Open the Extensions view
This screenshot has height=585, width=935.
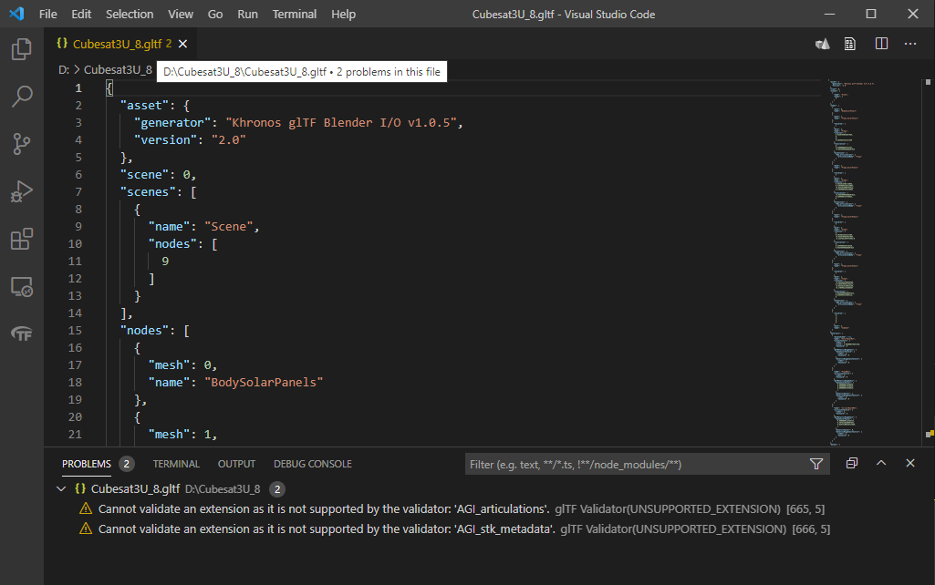click(20, 239)
